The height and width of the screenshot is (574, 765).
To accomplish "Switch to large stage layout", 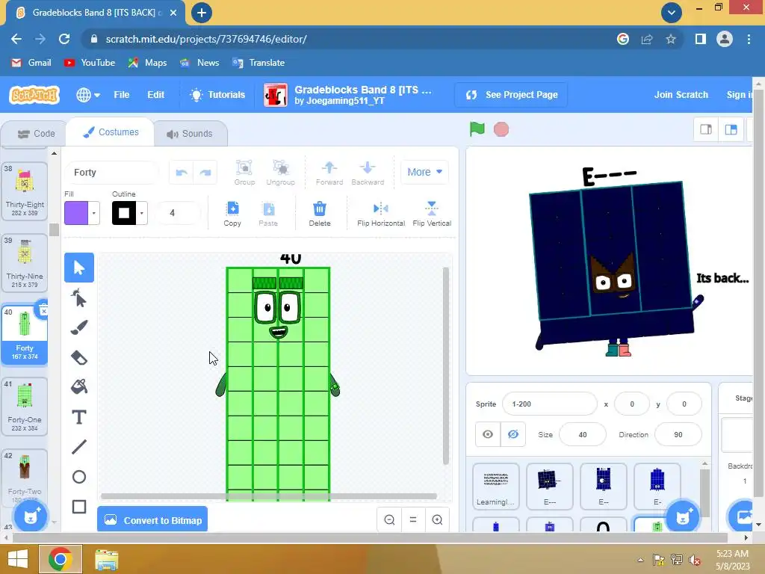I will pos(731,129).
